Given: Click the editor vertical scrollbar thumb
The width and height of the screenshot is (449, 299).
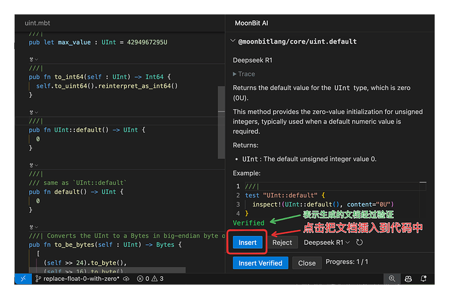Looking at the screenshot, I should tap(221, 122).
